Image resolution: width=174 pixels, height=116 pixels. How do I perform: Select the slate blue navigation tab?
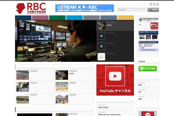pyautogui.click(x=109, y=18)
